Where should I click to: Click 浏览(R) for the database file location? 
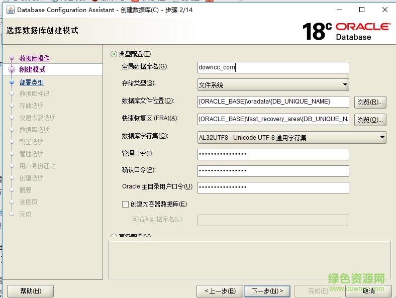tap(370, 102)
